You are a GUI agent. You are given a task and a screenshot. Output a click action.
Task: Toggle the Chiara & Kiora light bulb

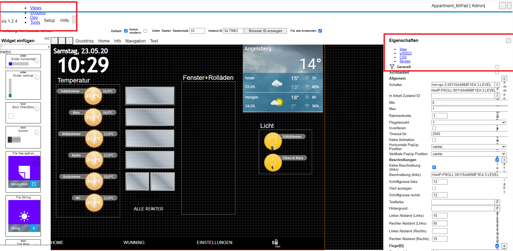[273, 163]
